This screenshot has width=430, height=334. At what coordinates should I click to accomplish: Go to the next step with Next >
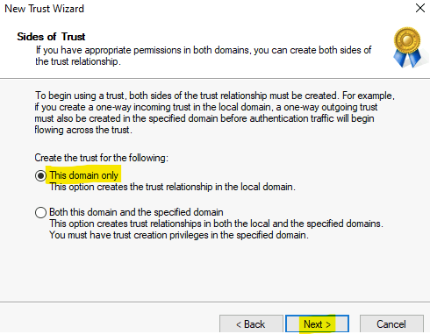(x=317, y=323)
